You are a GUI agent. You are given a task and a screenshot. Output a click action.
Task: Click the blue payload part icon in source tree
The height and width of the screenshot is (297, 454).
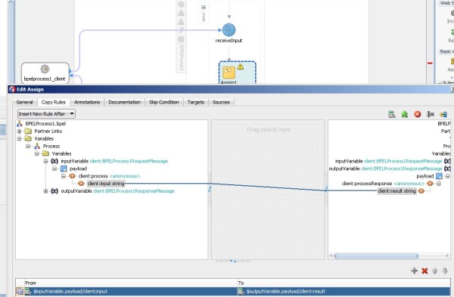tap(64, 169)
